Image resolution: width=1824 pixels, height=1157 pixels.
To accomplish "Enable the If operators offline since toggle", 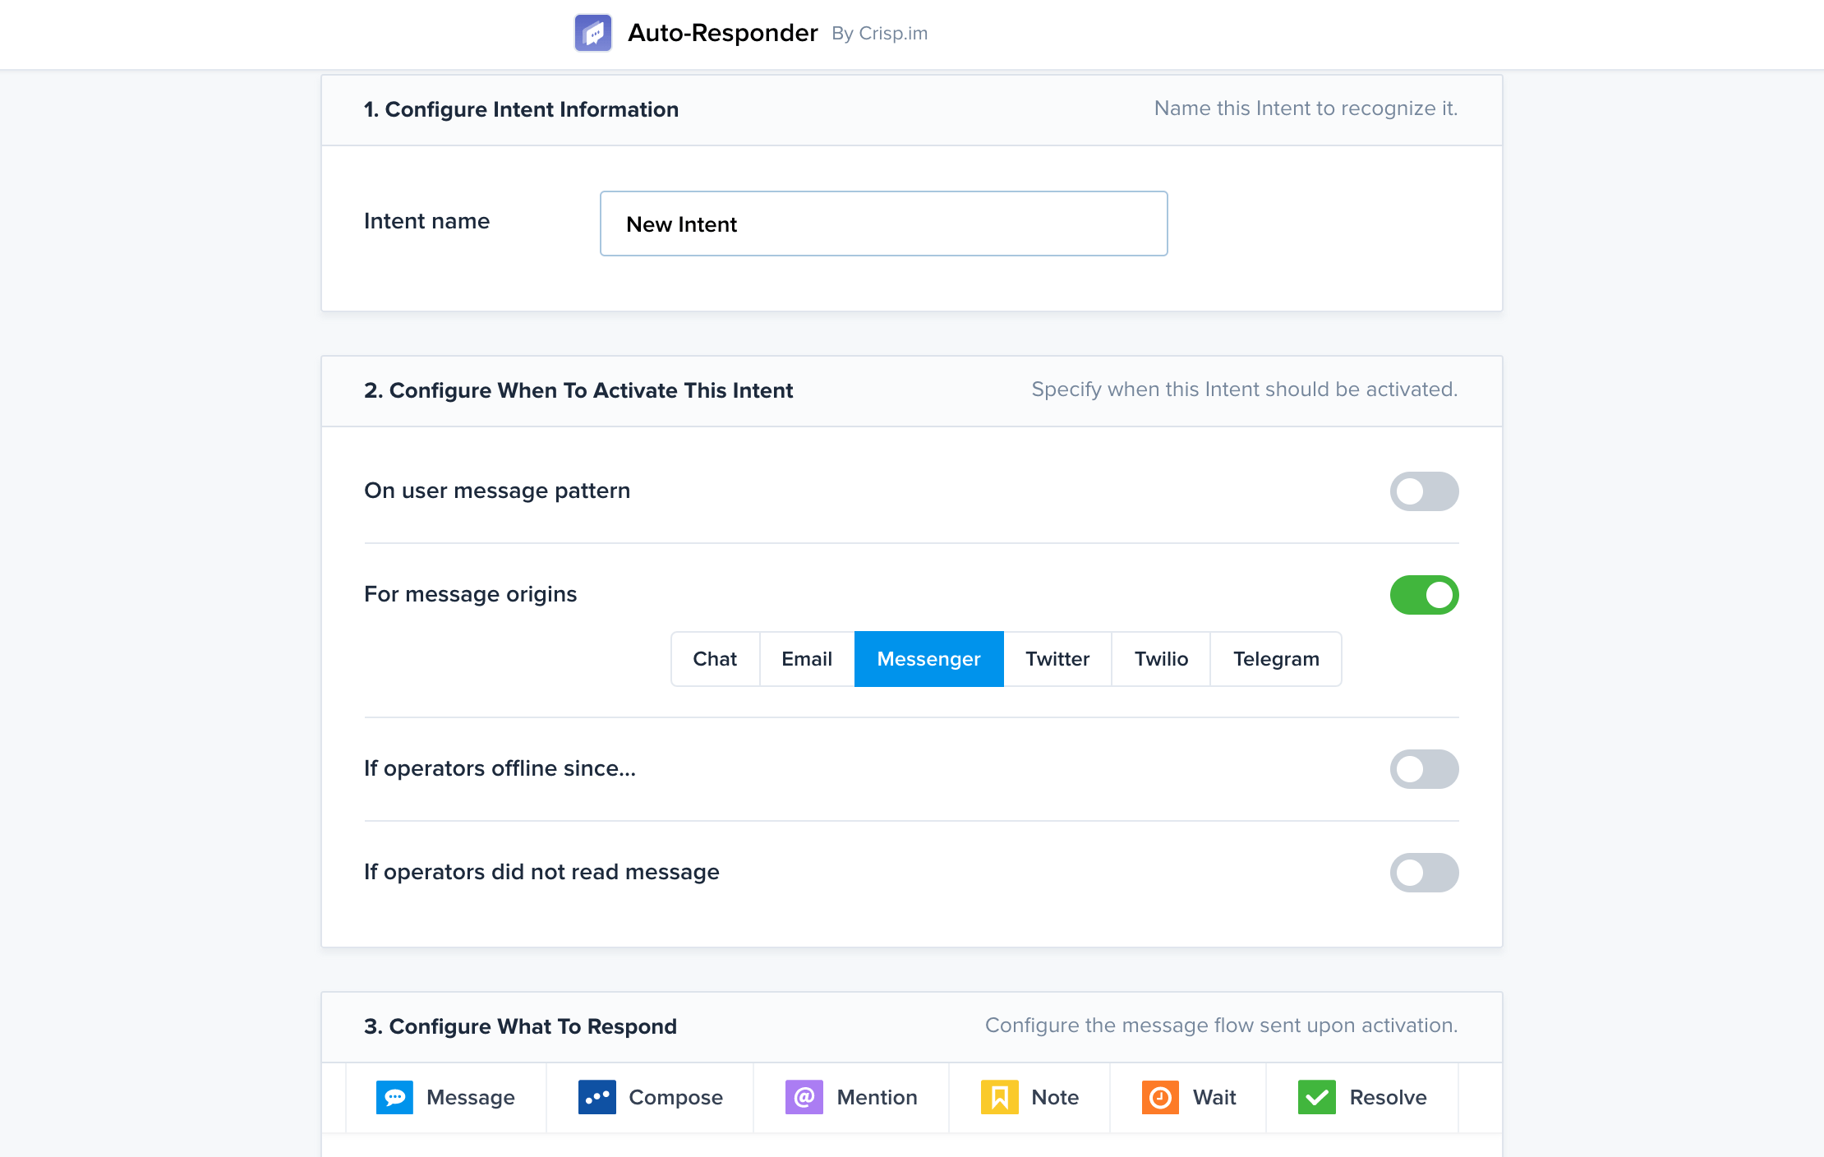I will (x=1426, y=768).
